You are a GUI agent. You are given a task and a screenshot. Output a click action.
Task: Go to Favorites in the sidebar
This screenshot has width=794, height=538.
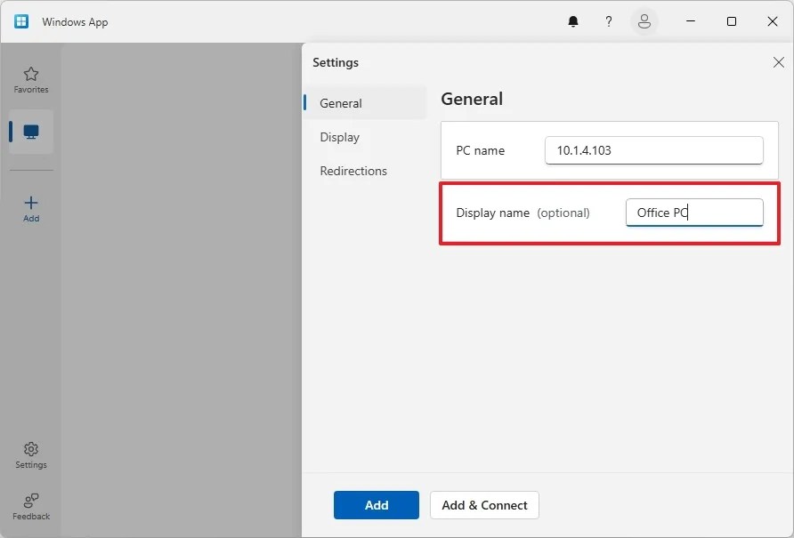point(31,80)
